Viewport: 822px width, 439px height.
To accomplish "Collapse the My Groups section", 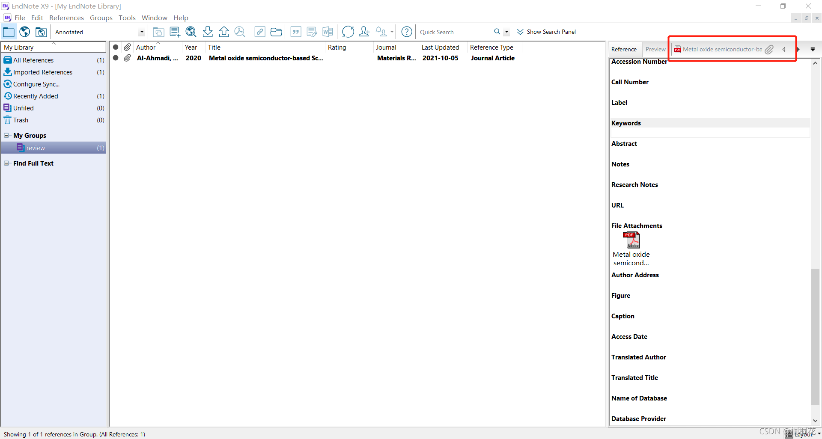I will 6,135.
